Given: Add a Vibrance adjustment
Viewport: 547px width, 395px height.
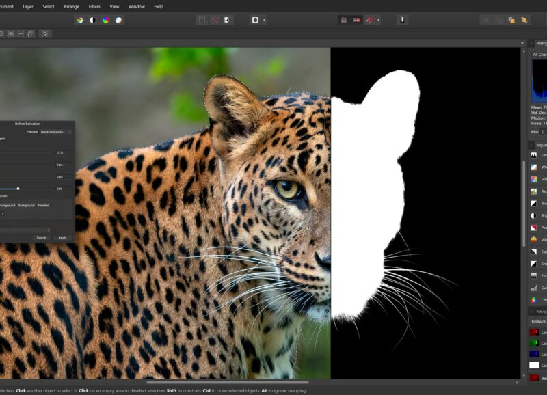Looking at the screenshot, I should (534, 239).
